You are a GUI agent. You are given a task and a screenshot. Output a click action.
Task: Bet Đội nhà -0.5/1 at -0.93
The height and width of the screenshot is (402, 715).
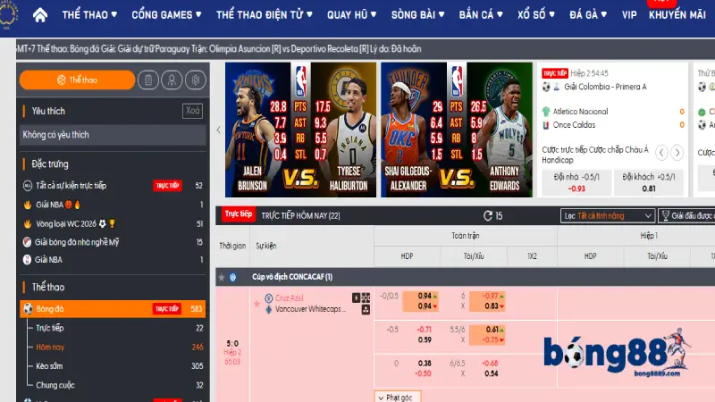point(576,182)
